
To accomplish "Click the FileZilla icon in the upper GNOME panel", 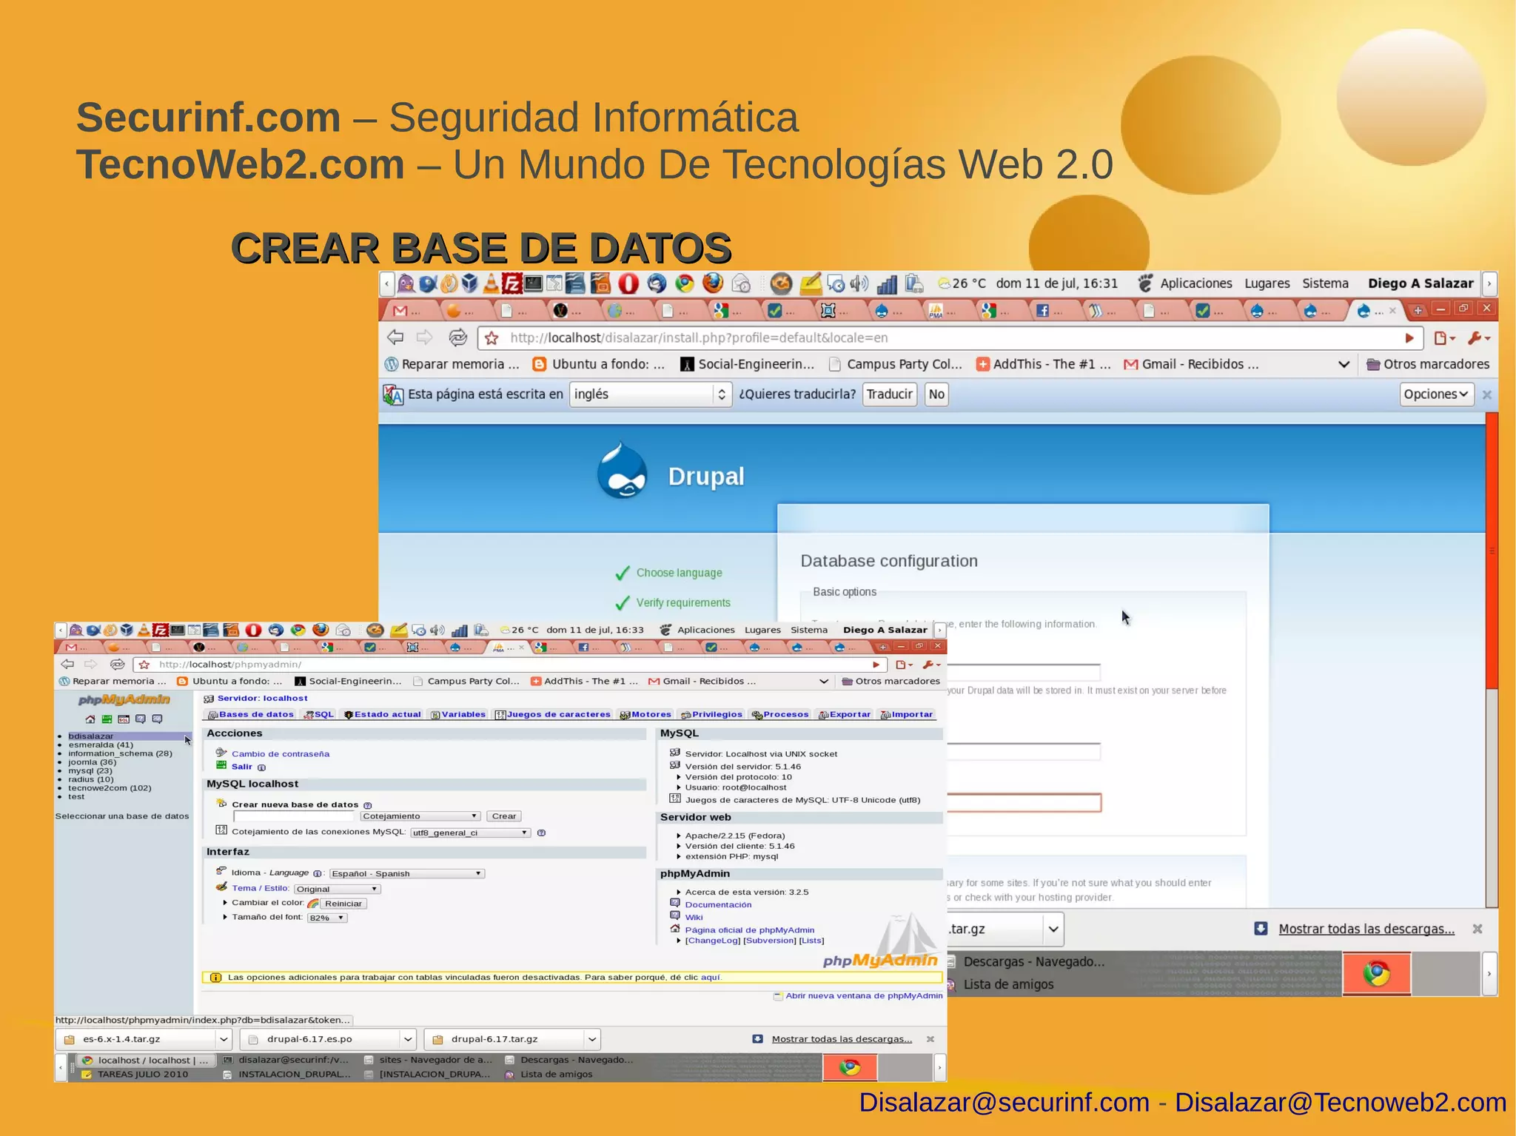I will tap(512, 283).
